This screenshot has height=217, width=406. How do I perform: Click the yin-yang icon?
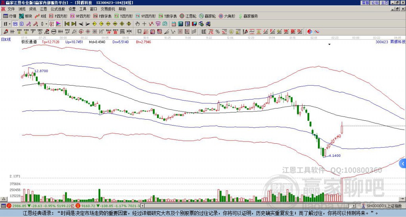point(310,32)
